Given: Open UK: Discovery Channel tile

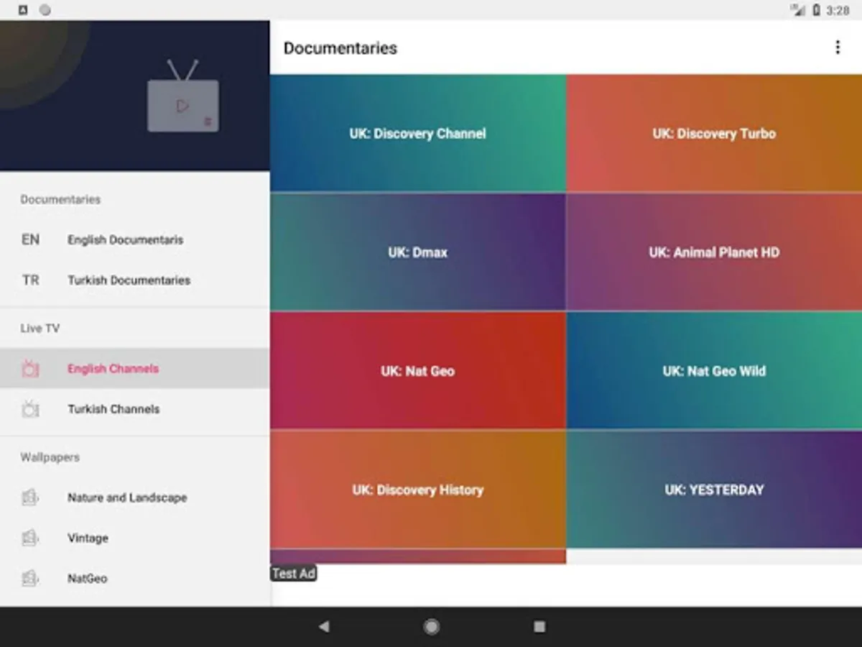Looking at the screenshot, I should pos(418,133).
